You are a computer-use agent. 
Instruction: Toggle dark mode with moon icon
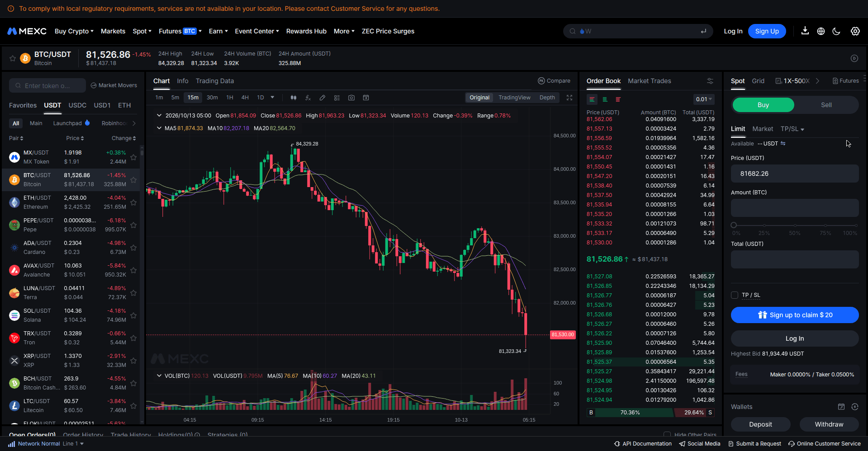(x=836, y=31)
